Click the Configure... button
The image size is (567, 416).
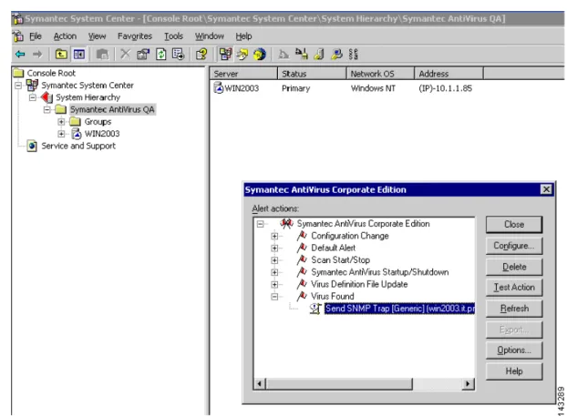point(514,246)
